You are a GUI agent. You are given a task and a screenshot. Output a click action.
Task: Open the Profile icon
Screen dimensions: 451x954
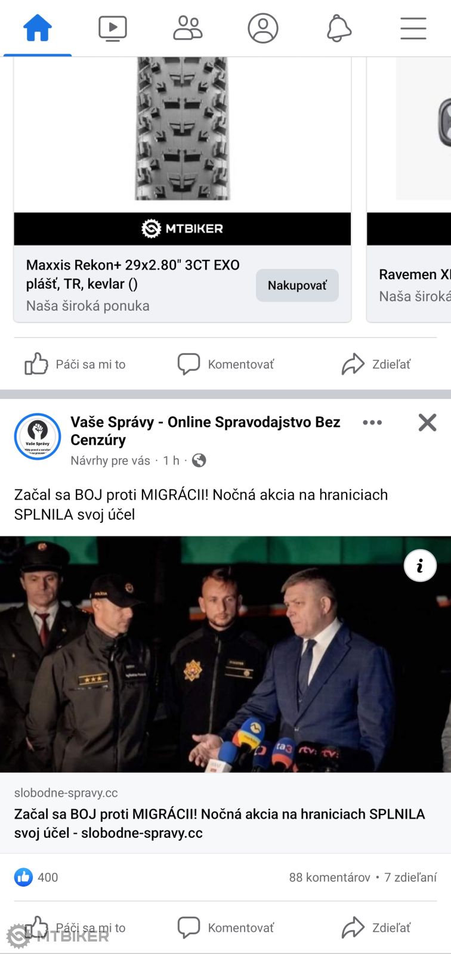point(263,28)
